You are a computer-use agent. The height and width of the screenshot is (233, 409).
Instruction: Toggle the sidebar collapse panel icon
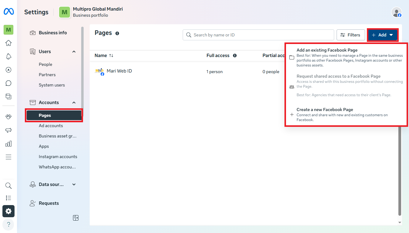(76, 218)
